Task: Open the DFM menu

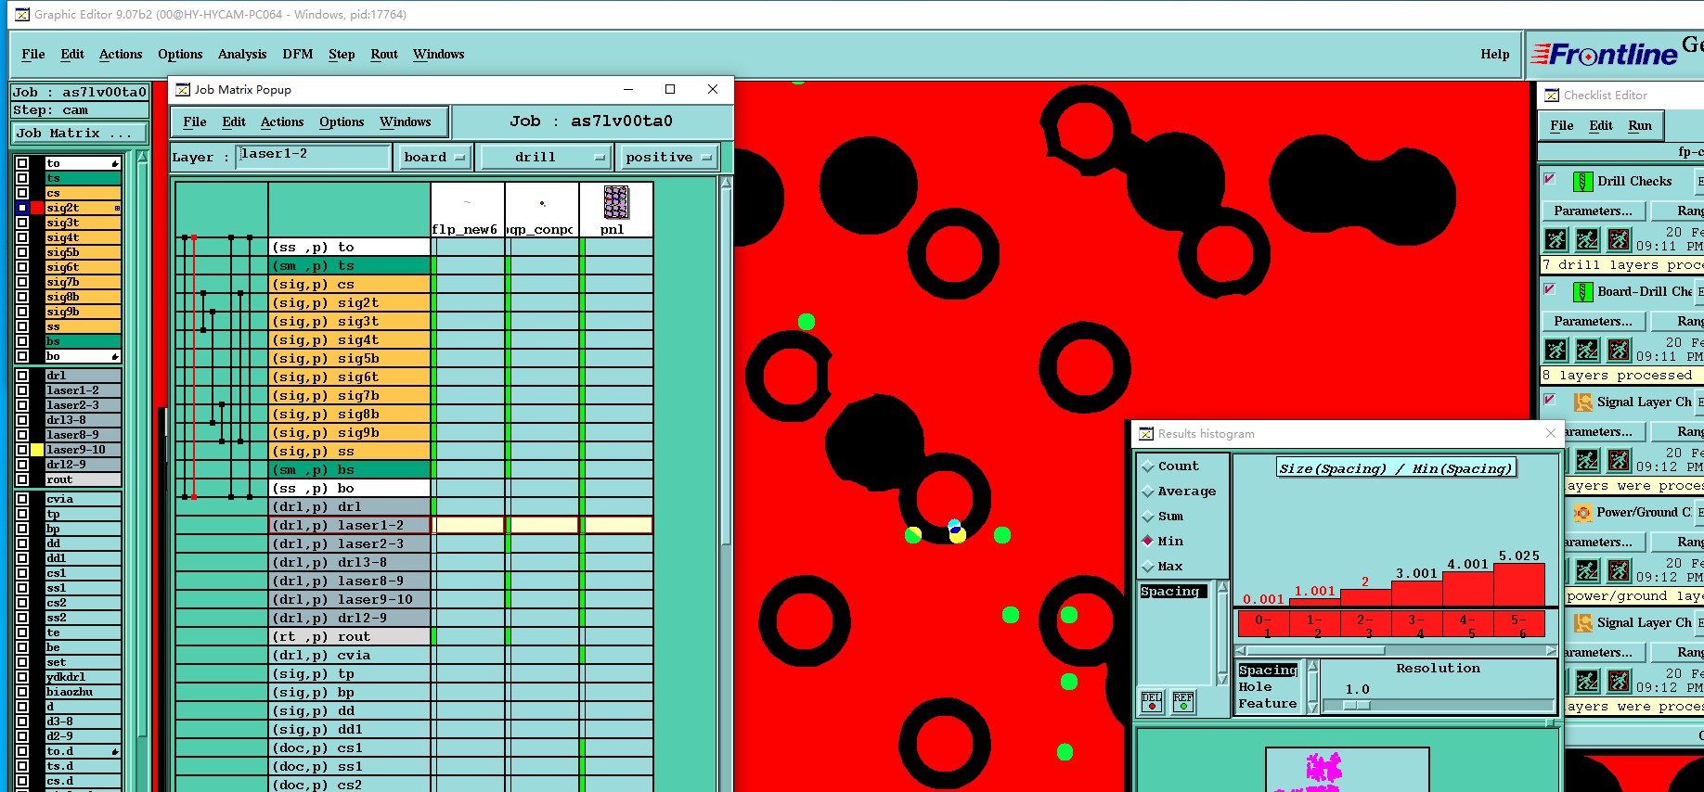Action: [298, 55]
